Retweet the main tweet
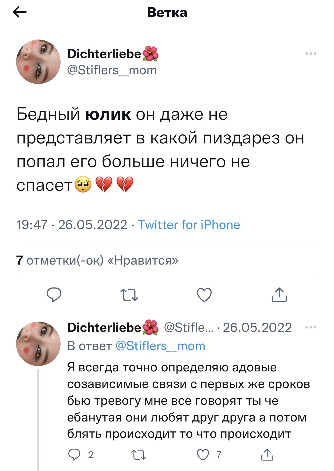334x471 pixels. click(129, 294)
